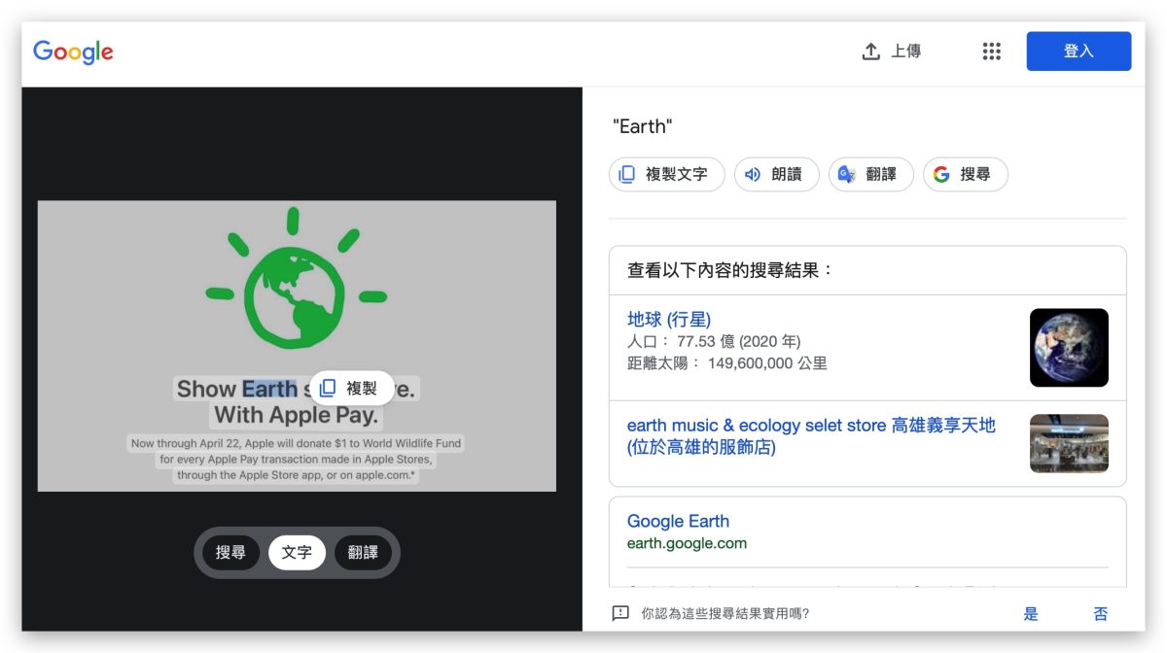
Task: Click the 'With Apple Pay.' text line
Action: (x=297, y=416)
